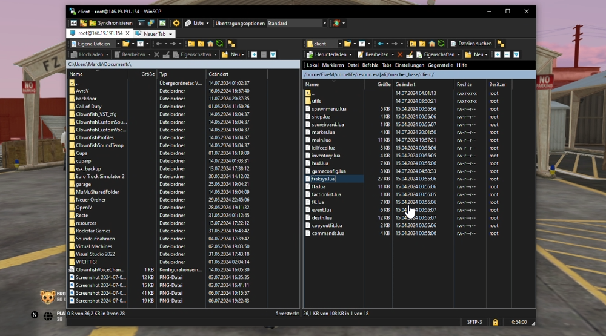Open the terminal console icon

tap(141, 23)
